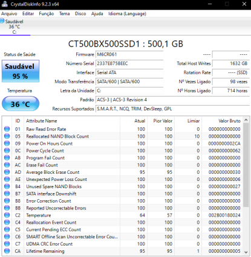
Task: Click the Atual value 64 in Temperature row
Action: click(142, 215)
